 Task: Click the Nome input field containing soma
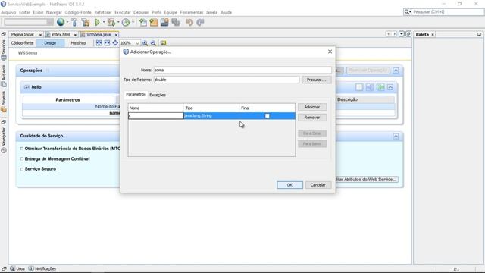(242, 70)
